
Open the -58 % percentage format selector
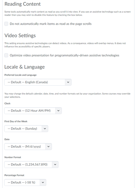(25, 183)
